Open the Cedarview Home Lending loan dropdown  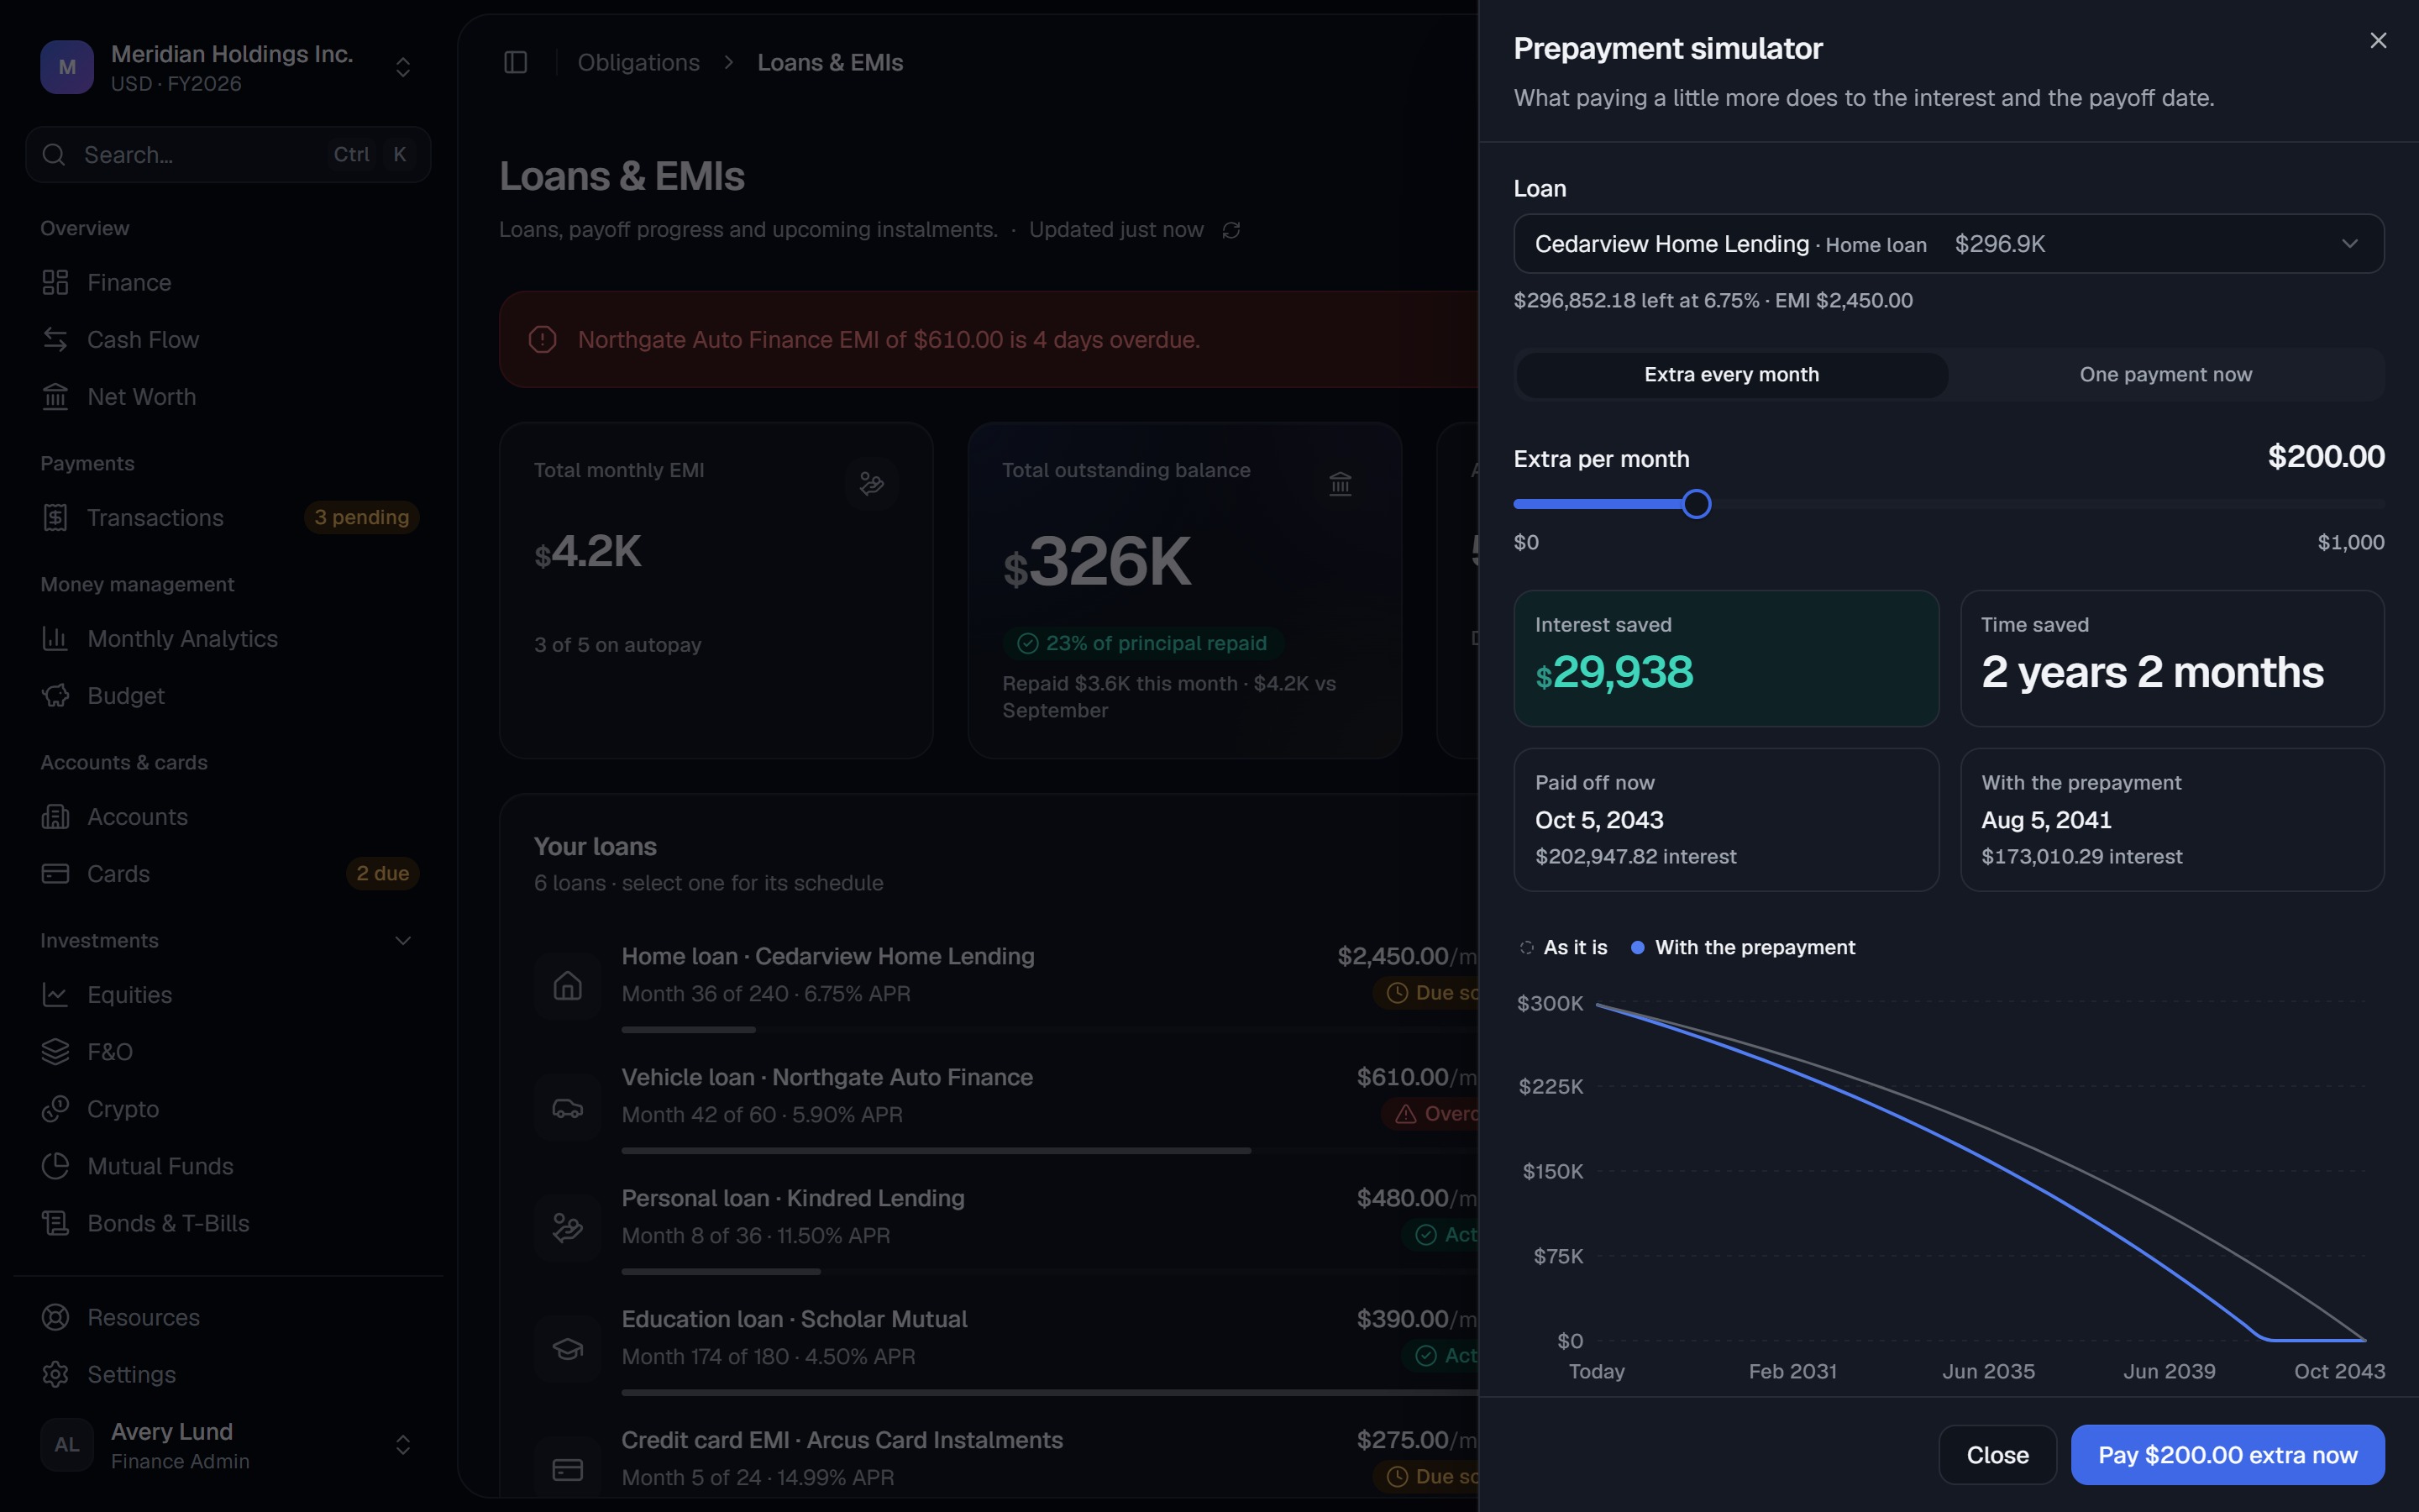[x=1948, y=244]
